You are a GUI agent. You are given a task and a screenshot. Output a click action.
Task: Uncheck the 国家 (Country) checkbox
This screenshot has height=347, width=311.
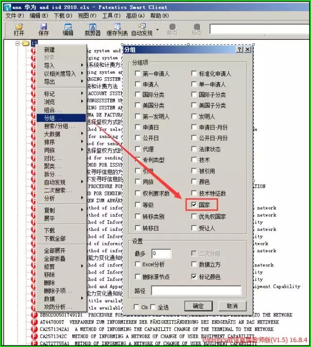point(194,205)
